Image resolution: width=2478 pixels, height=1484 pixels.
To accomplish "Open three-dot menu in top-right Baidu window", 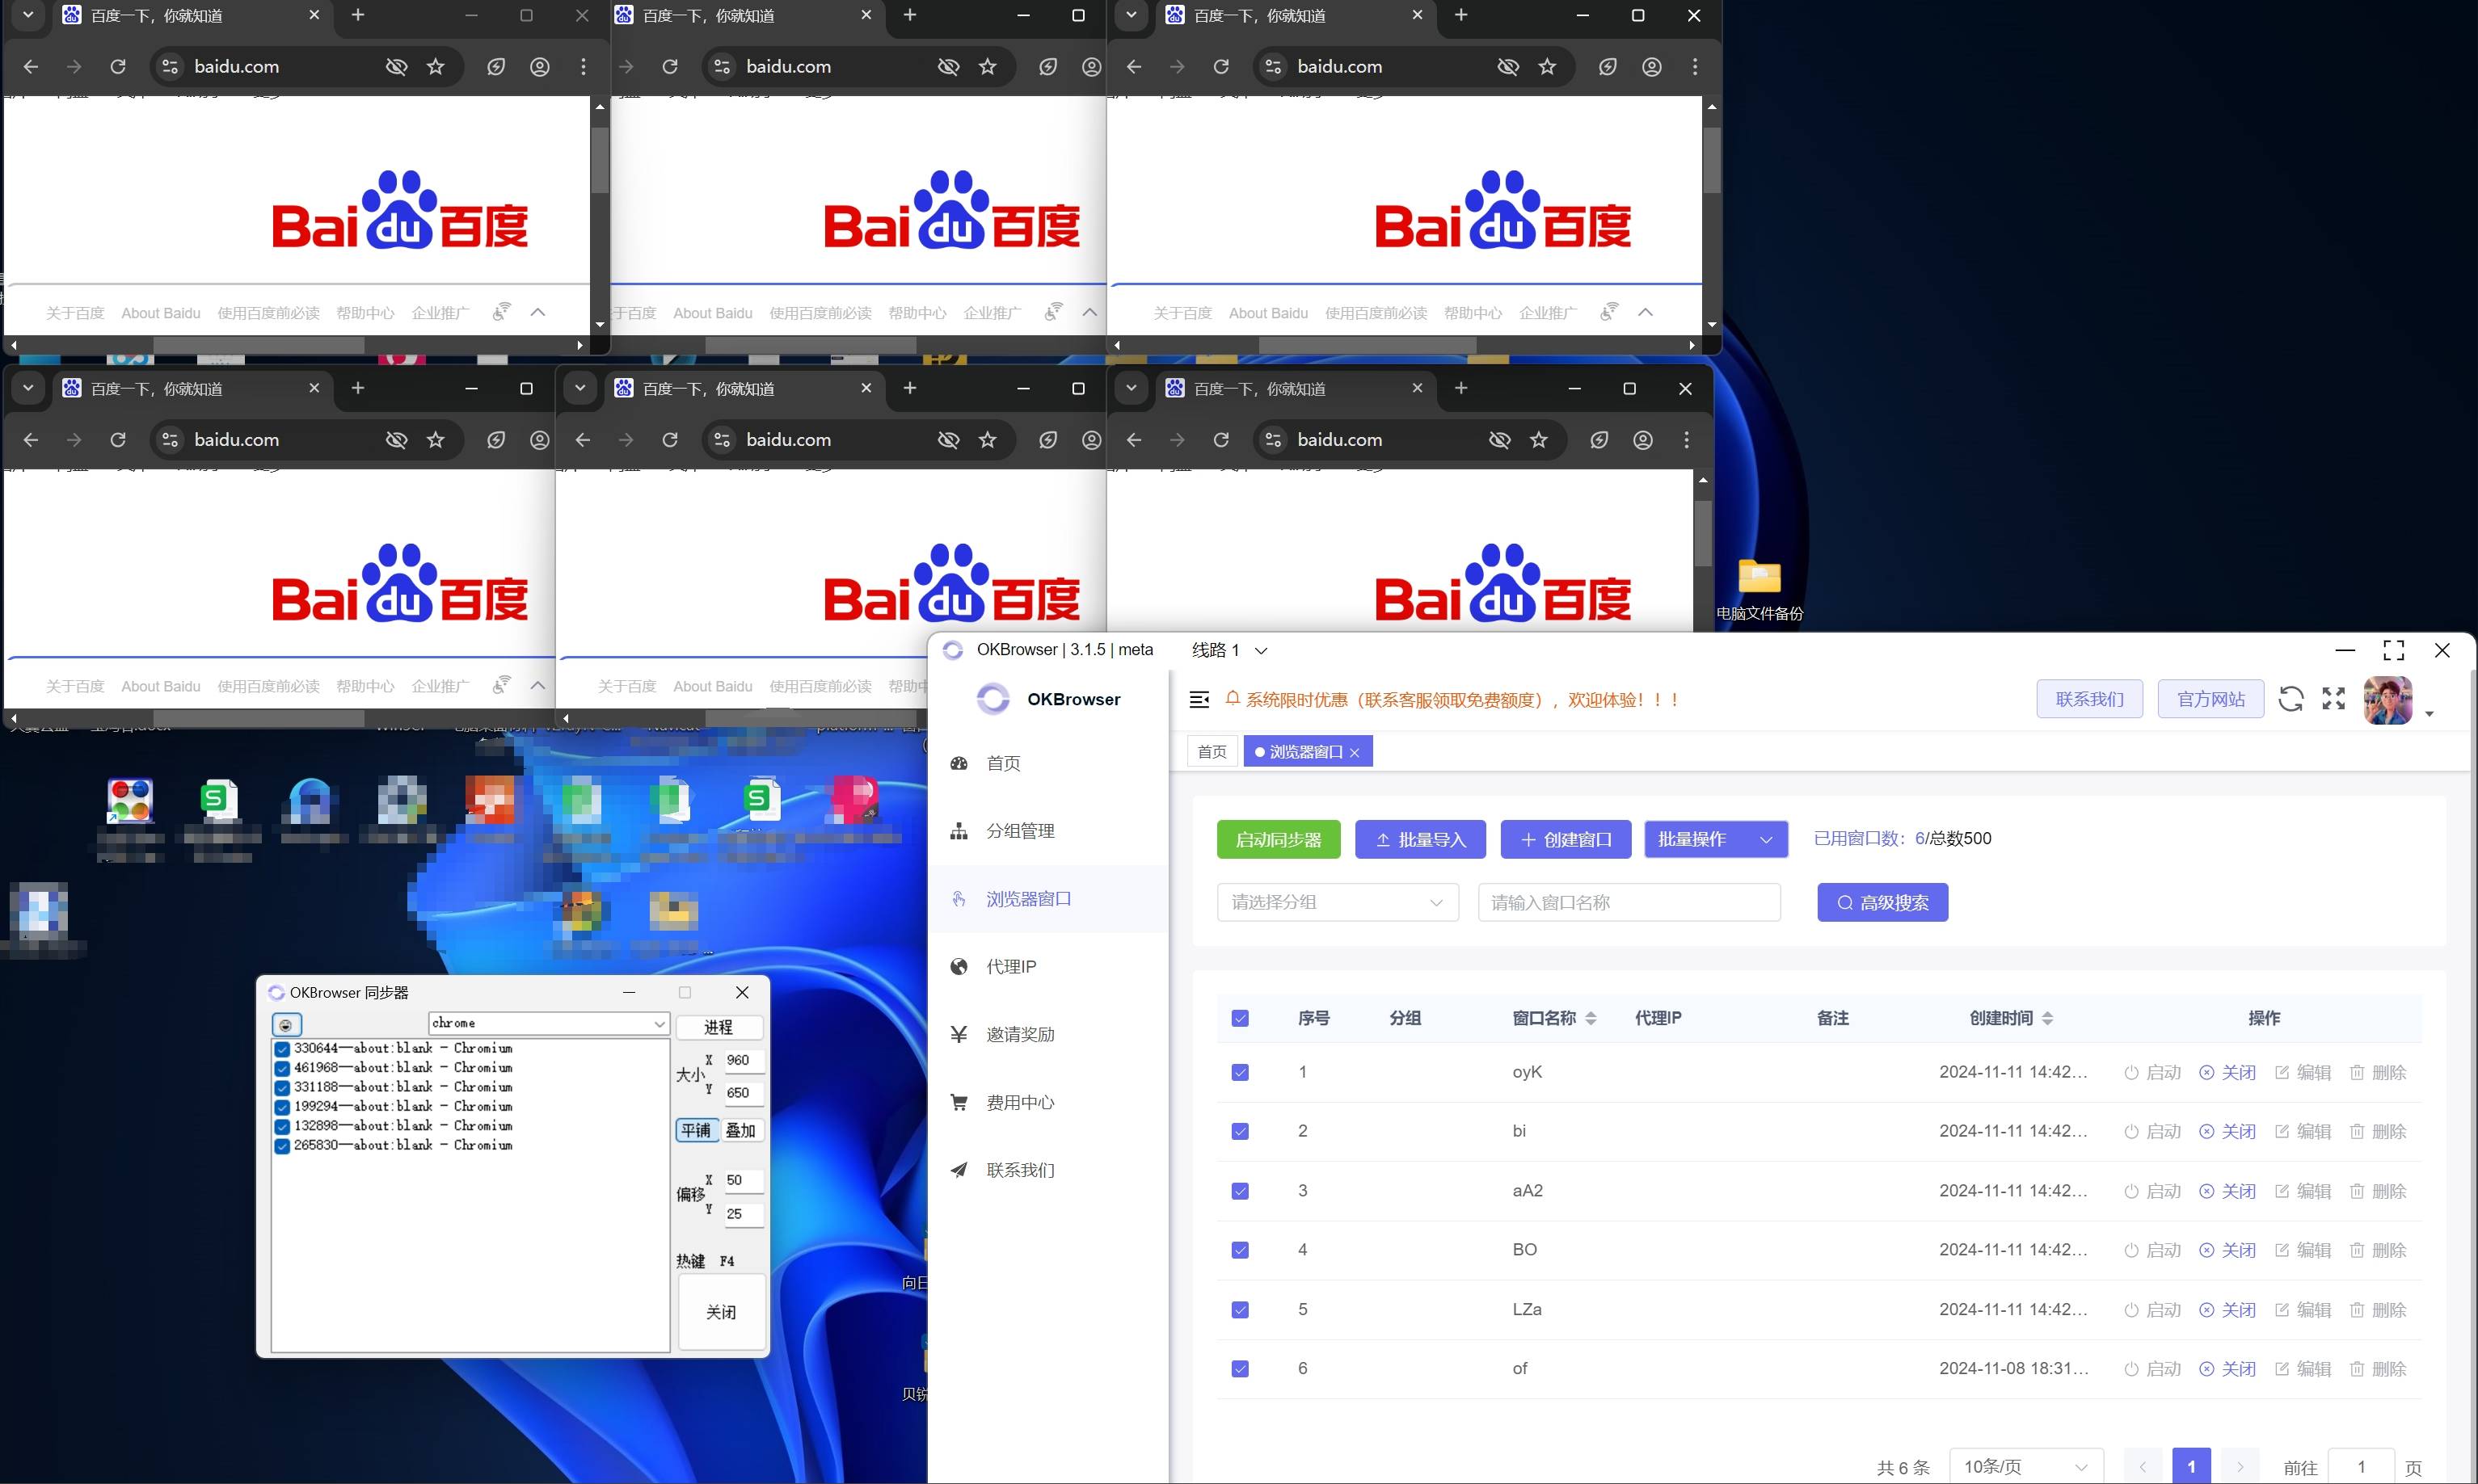I will pos(1695,67).
